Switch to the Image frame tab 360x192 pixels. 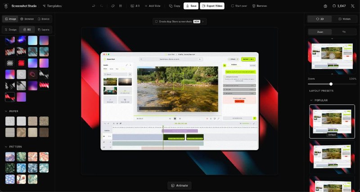coord(10,19)
